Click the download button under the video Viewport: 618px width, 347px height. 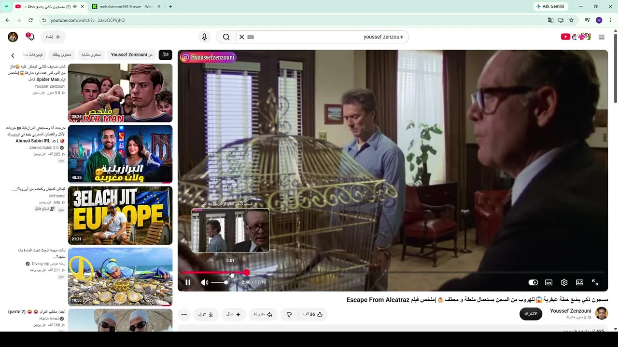(206, 314)
